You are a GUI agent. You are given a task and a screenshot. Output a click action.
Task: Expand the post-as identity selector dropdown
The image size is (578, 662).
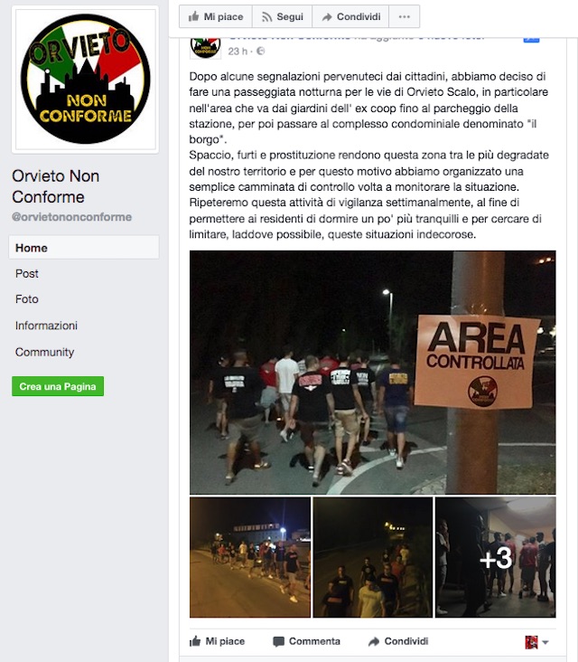536,642
